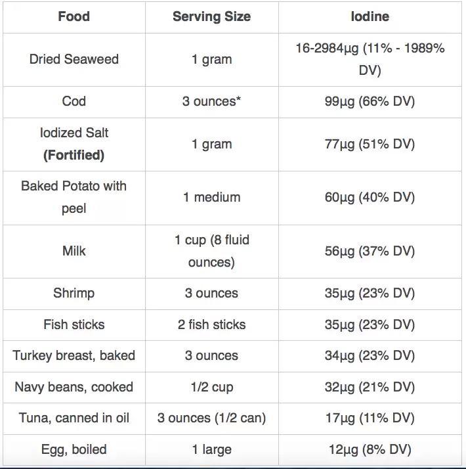Click the Shrimp row label
This screenshot has width=466, height=469.
coord(74,293)
